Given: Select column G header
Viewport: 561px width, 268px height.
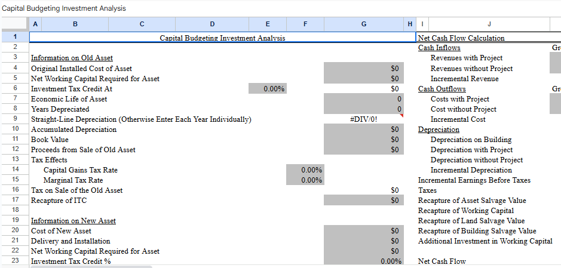Looking at the screenshot, I should coord(364,24).
